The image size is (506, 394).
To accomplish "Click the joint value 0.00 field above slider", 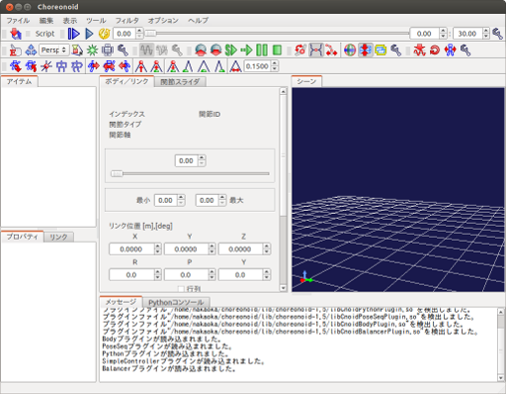I will pyautogui.click(x=186, y=161).
